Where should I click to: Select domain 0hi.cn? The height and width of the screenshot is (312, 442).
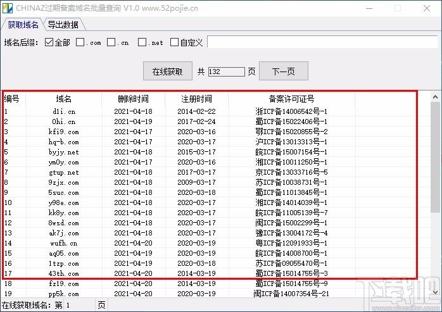64,122
